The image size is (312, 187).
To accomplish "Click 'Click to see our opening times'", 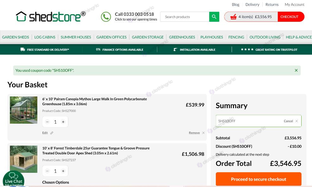I will [x=136, y=19].
